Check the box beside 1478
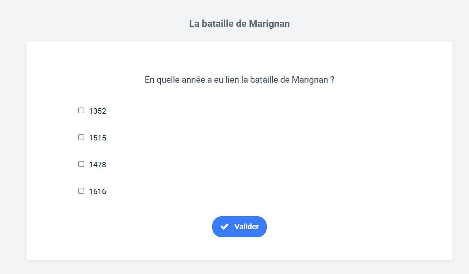Viewport: 469px width, 274px height. (x=81, y=164)
